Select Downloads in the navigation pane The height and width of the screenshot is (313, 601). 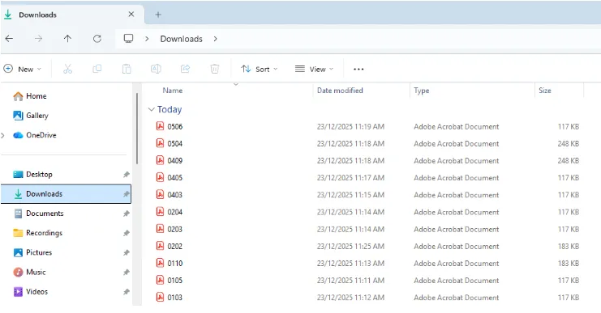point(66,194)
